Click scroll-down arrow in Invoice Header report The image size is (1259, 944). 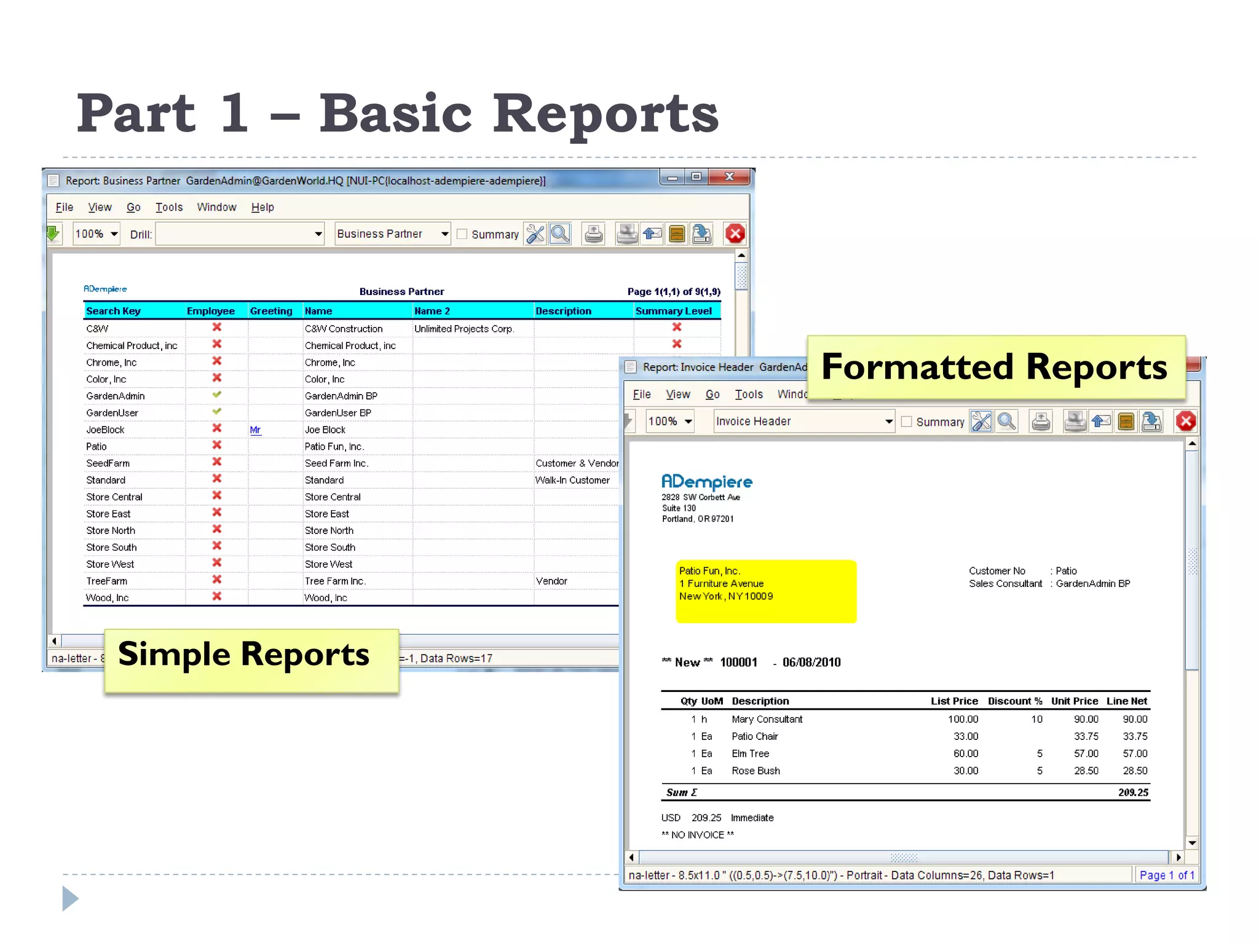[1192, 843]
